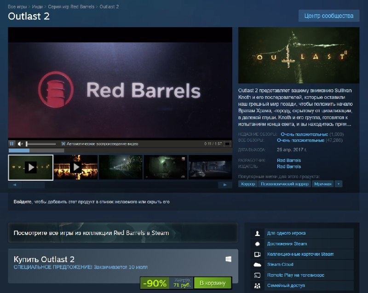
Task: Open Коллекционные карточки Steam link
Action: (300, 254)
